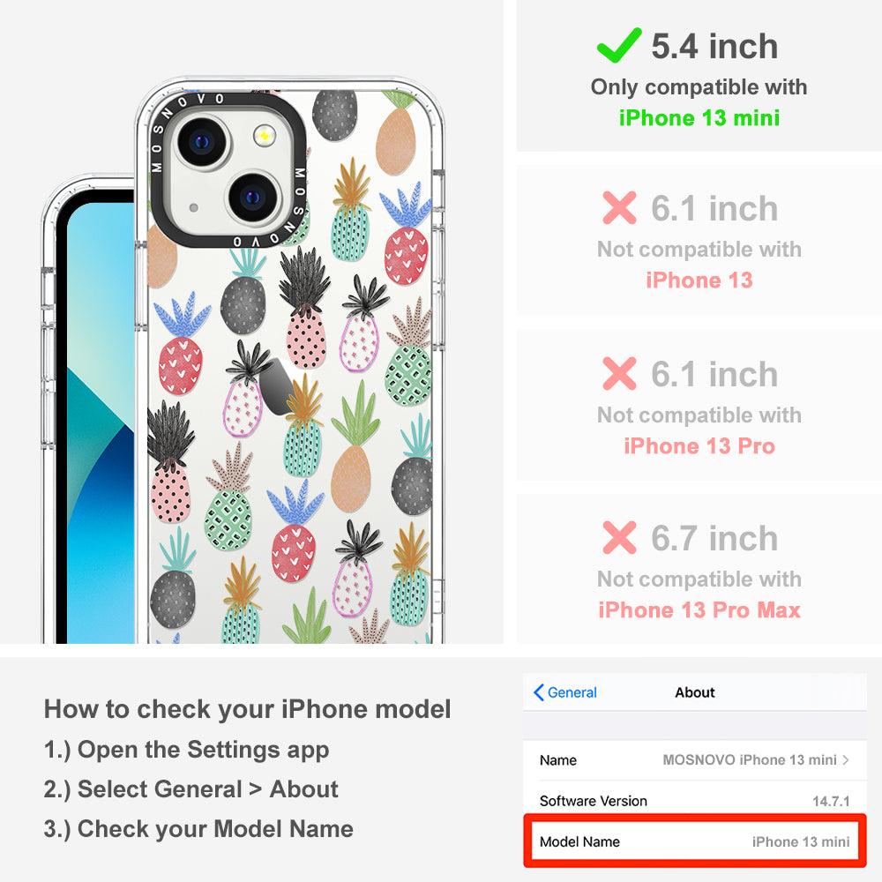Image resolution: width=882 pixels, height=882 pixels.
Task: Click the Apple logo on the case
Action: tap(275, 386)
